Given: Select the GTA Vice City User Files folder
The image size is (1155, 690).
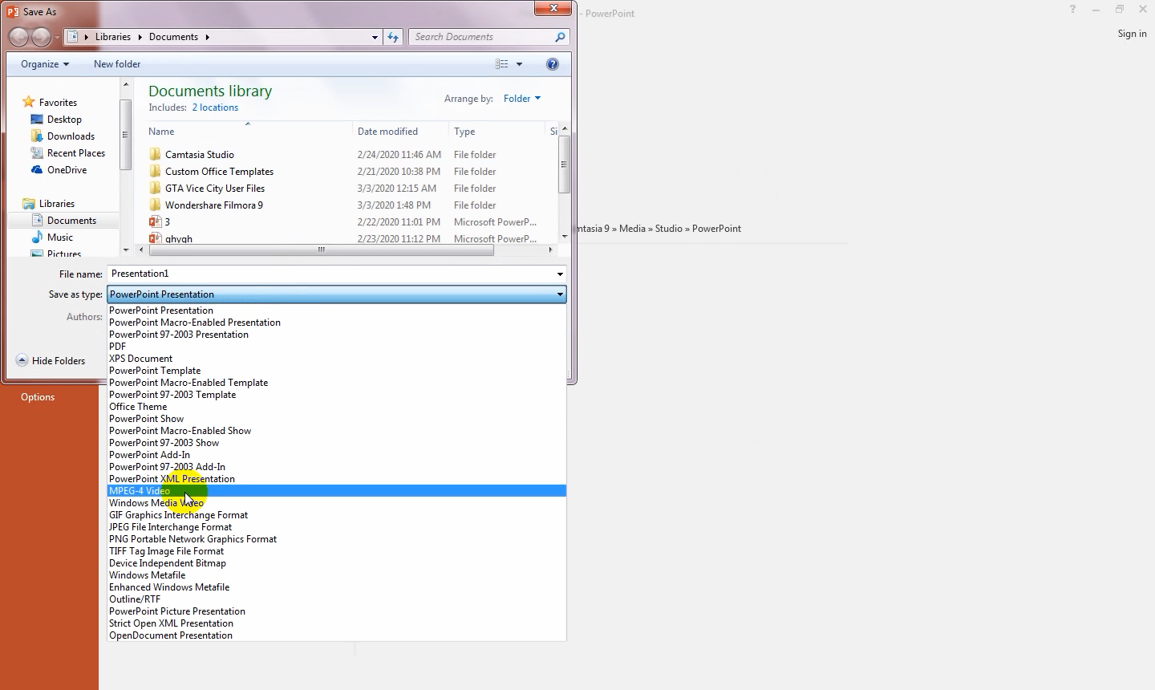Looking at the screenshot, I should [x=215, y=189].
